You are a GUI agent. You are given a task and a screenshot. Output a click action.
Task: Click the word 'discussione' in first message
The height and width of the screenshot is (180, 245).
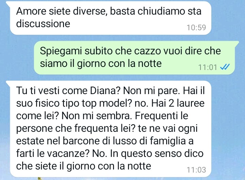(x=43, y=24)
